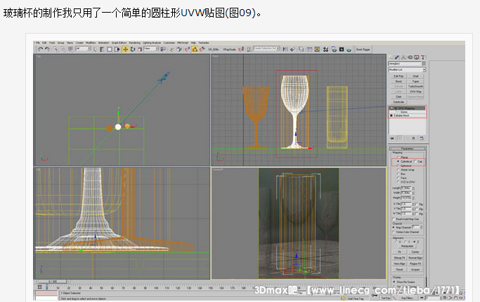Open the Motion panel tab icon
The height and width of the screenshot is (302, 480).
[x=410, y=57]
